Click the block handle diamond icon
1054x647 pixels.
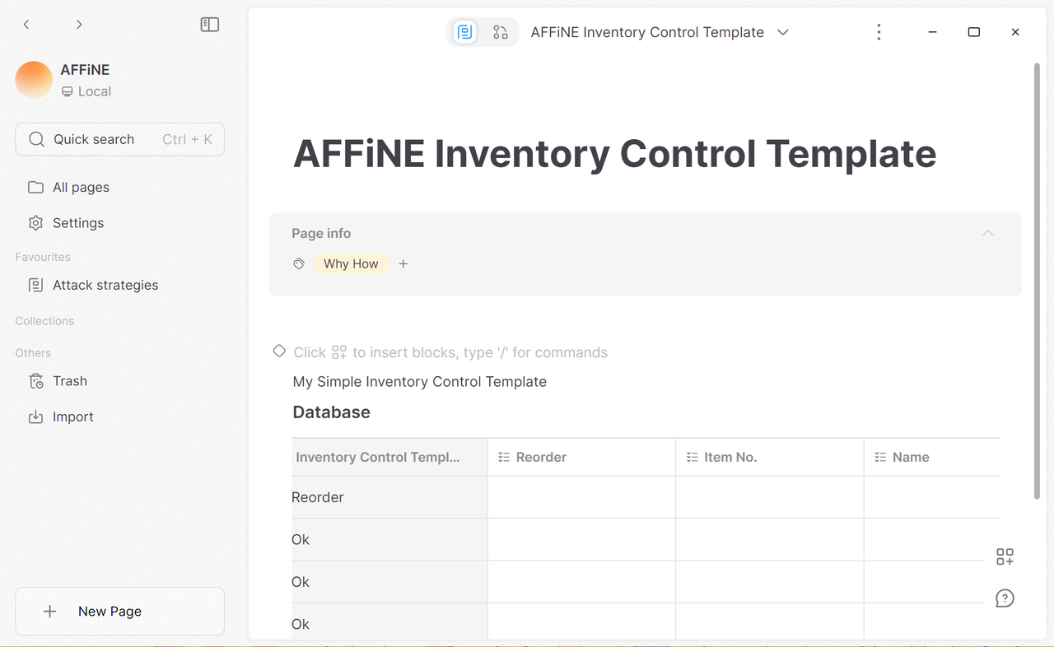click(x=279, y=351)
